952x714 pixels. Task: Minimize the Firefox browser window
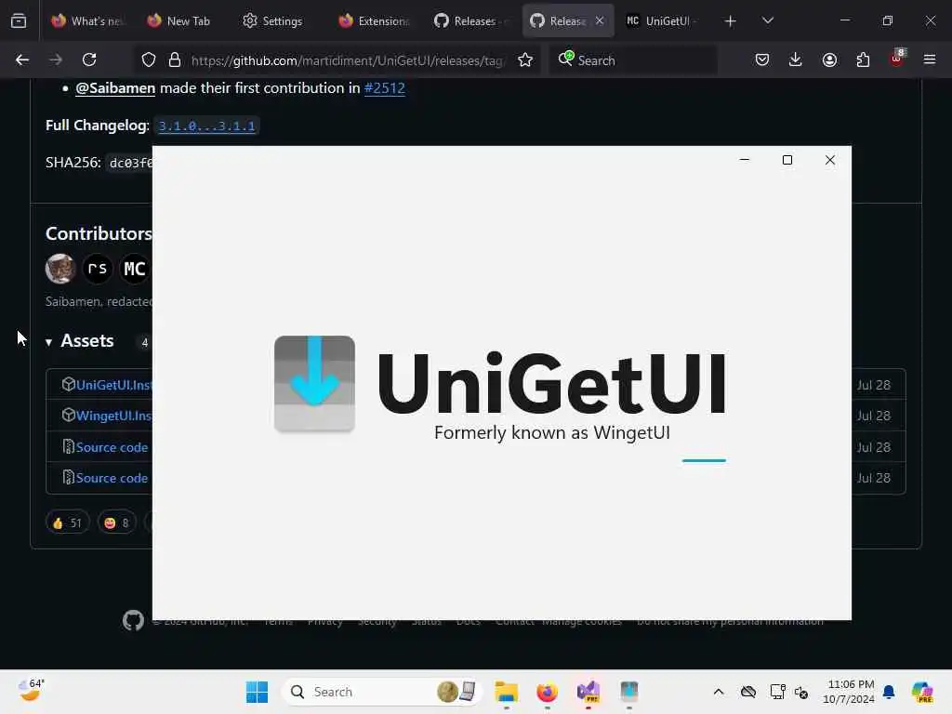click(844, 20)
